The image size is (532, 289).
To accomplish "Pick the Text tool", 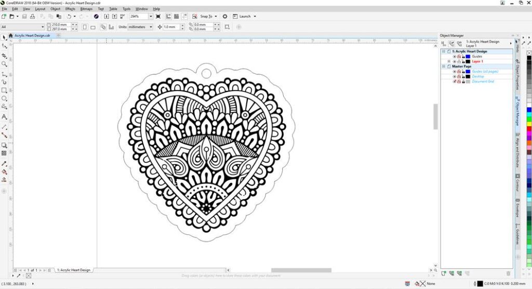I will [x=4, y=117].
